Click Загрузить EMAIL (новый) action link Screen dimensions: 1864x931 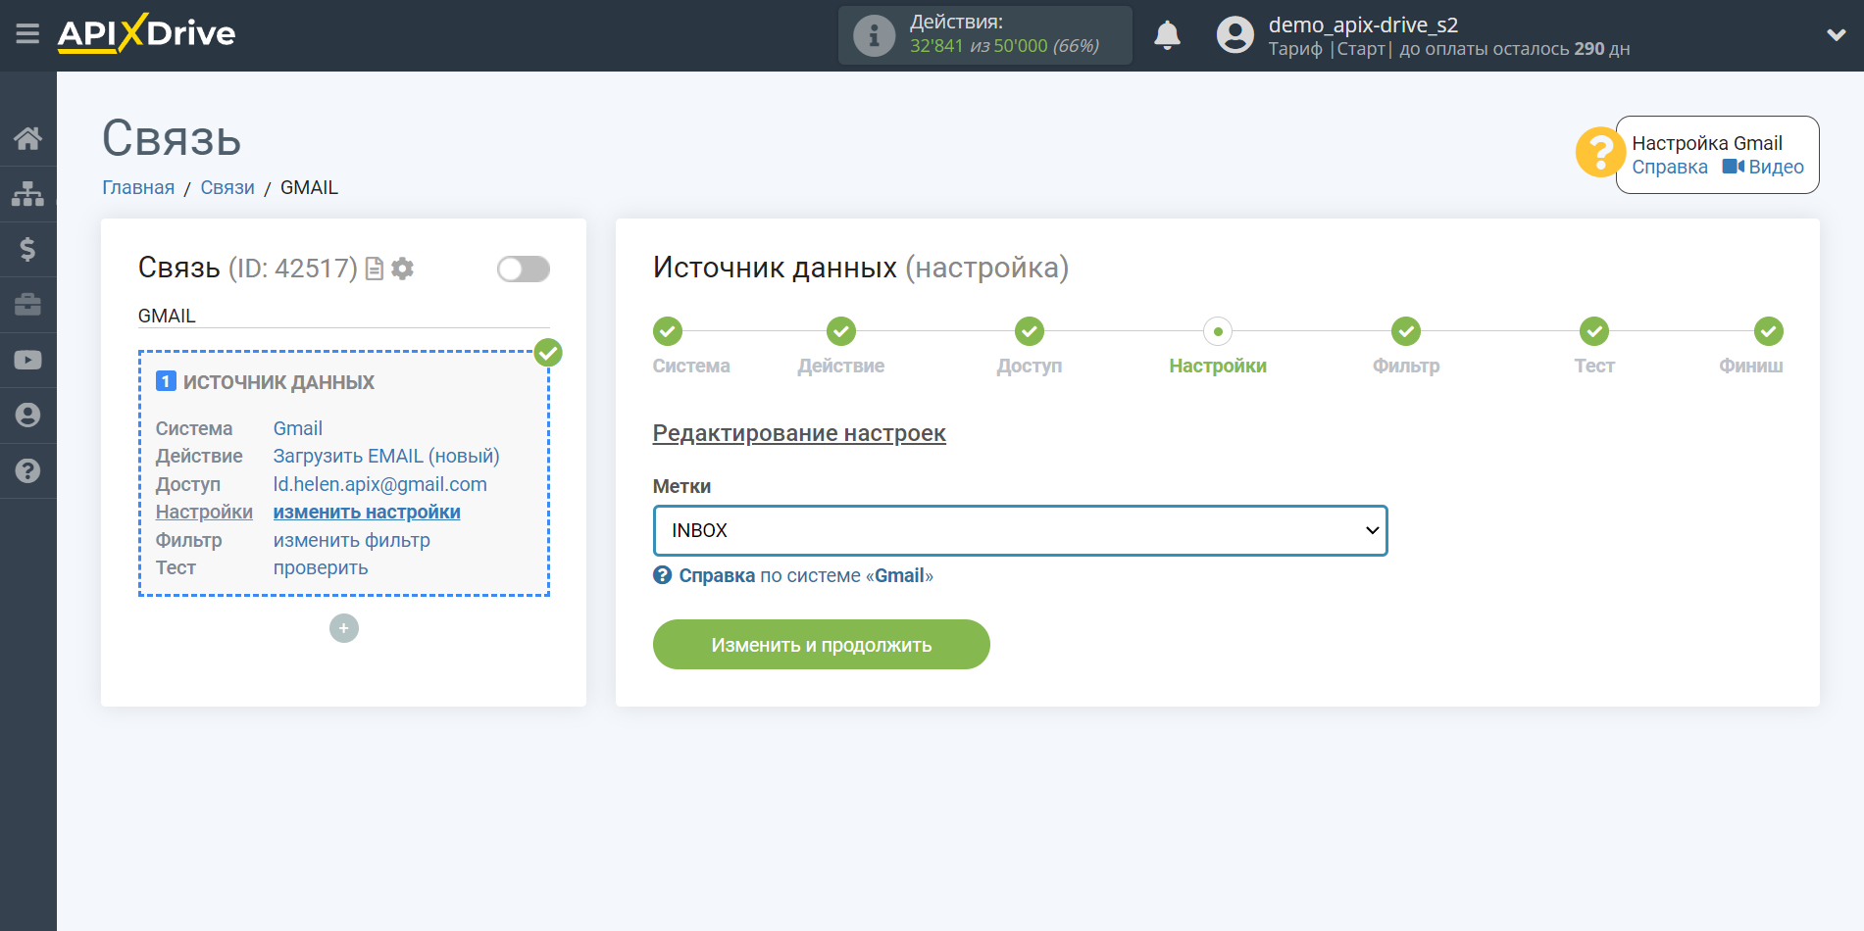[x=386, y=456]
